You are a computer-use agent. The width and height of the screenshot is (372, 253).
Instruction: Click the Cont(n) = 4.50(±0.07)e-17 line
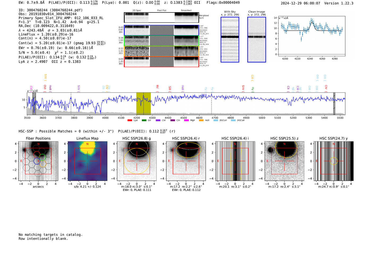point(45,38)
